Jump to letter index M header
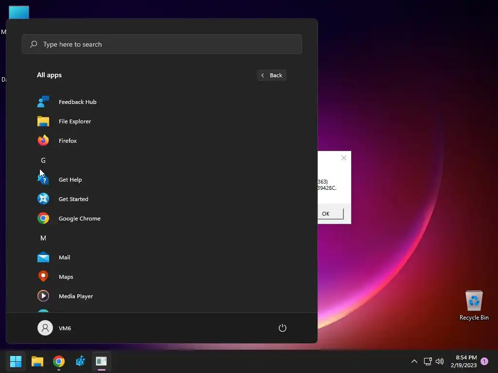Viewport: 498px width, 373px height. tap(43, 238)
